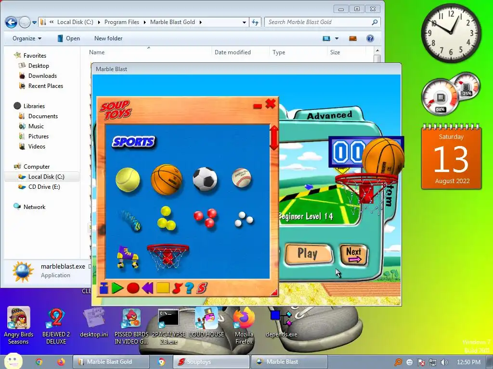The height and width of the screenshot is (369, 493).
Task: Click the smiley face Start button
Action: click(13, 361)
